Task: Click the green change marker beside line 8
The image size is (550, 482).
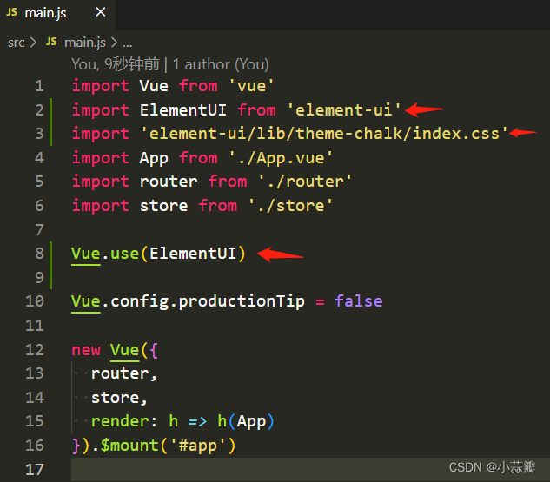Action: coord(51,265)
